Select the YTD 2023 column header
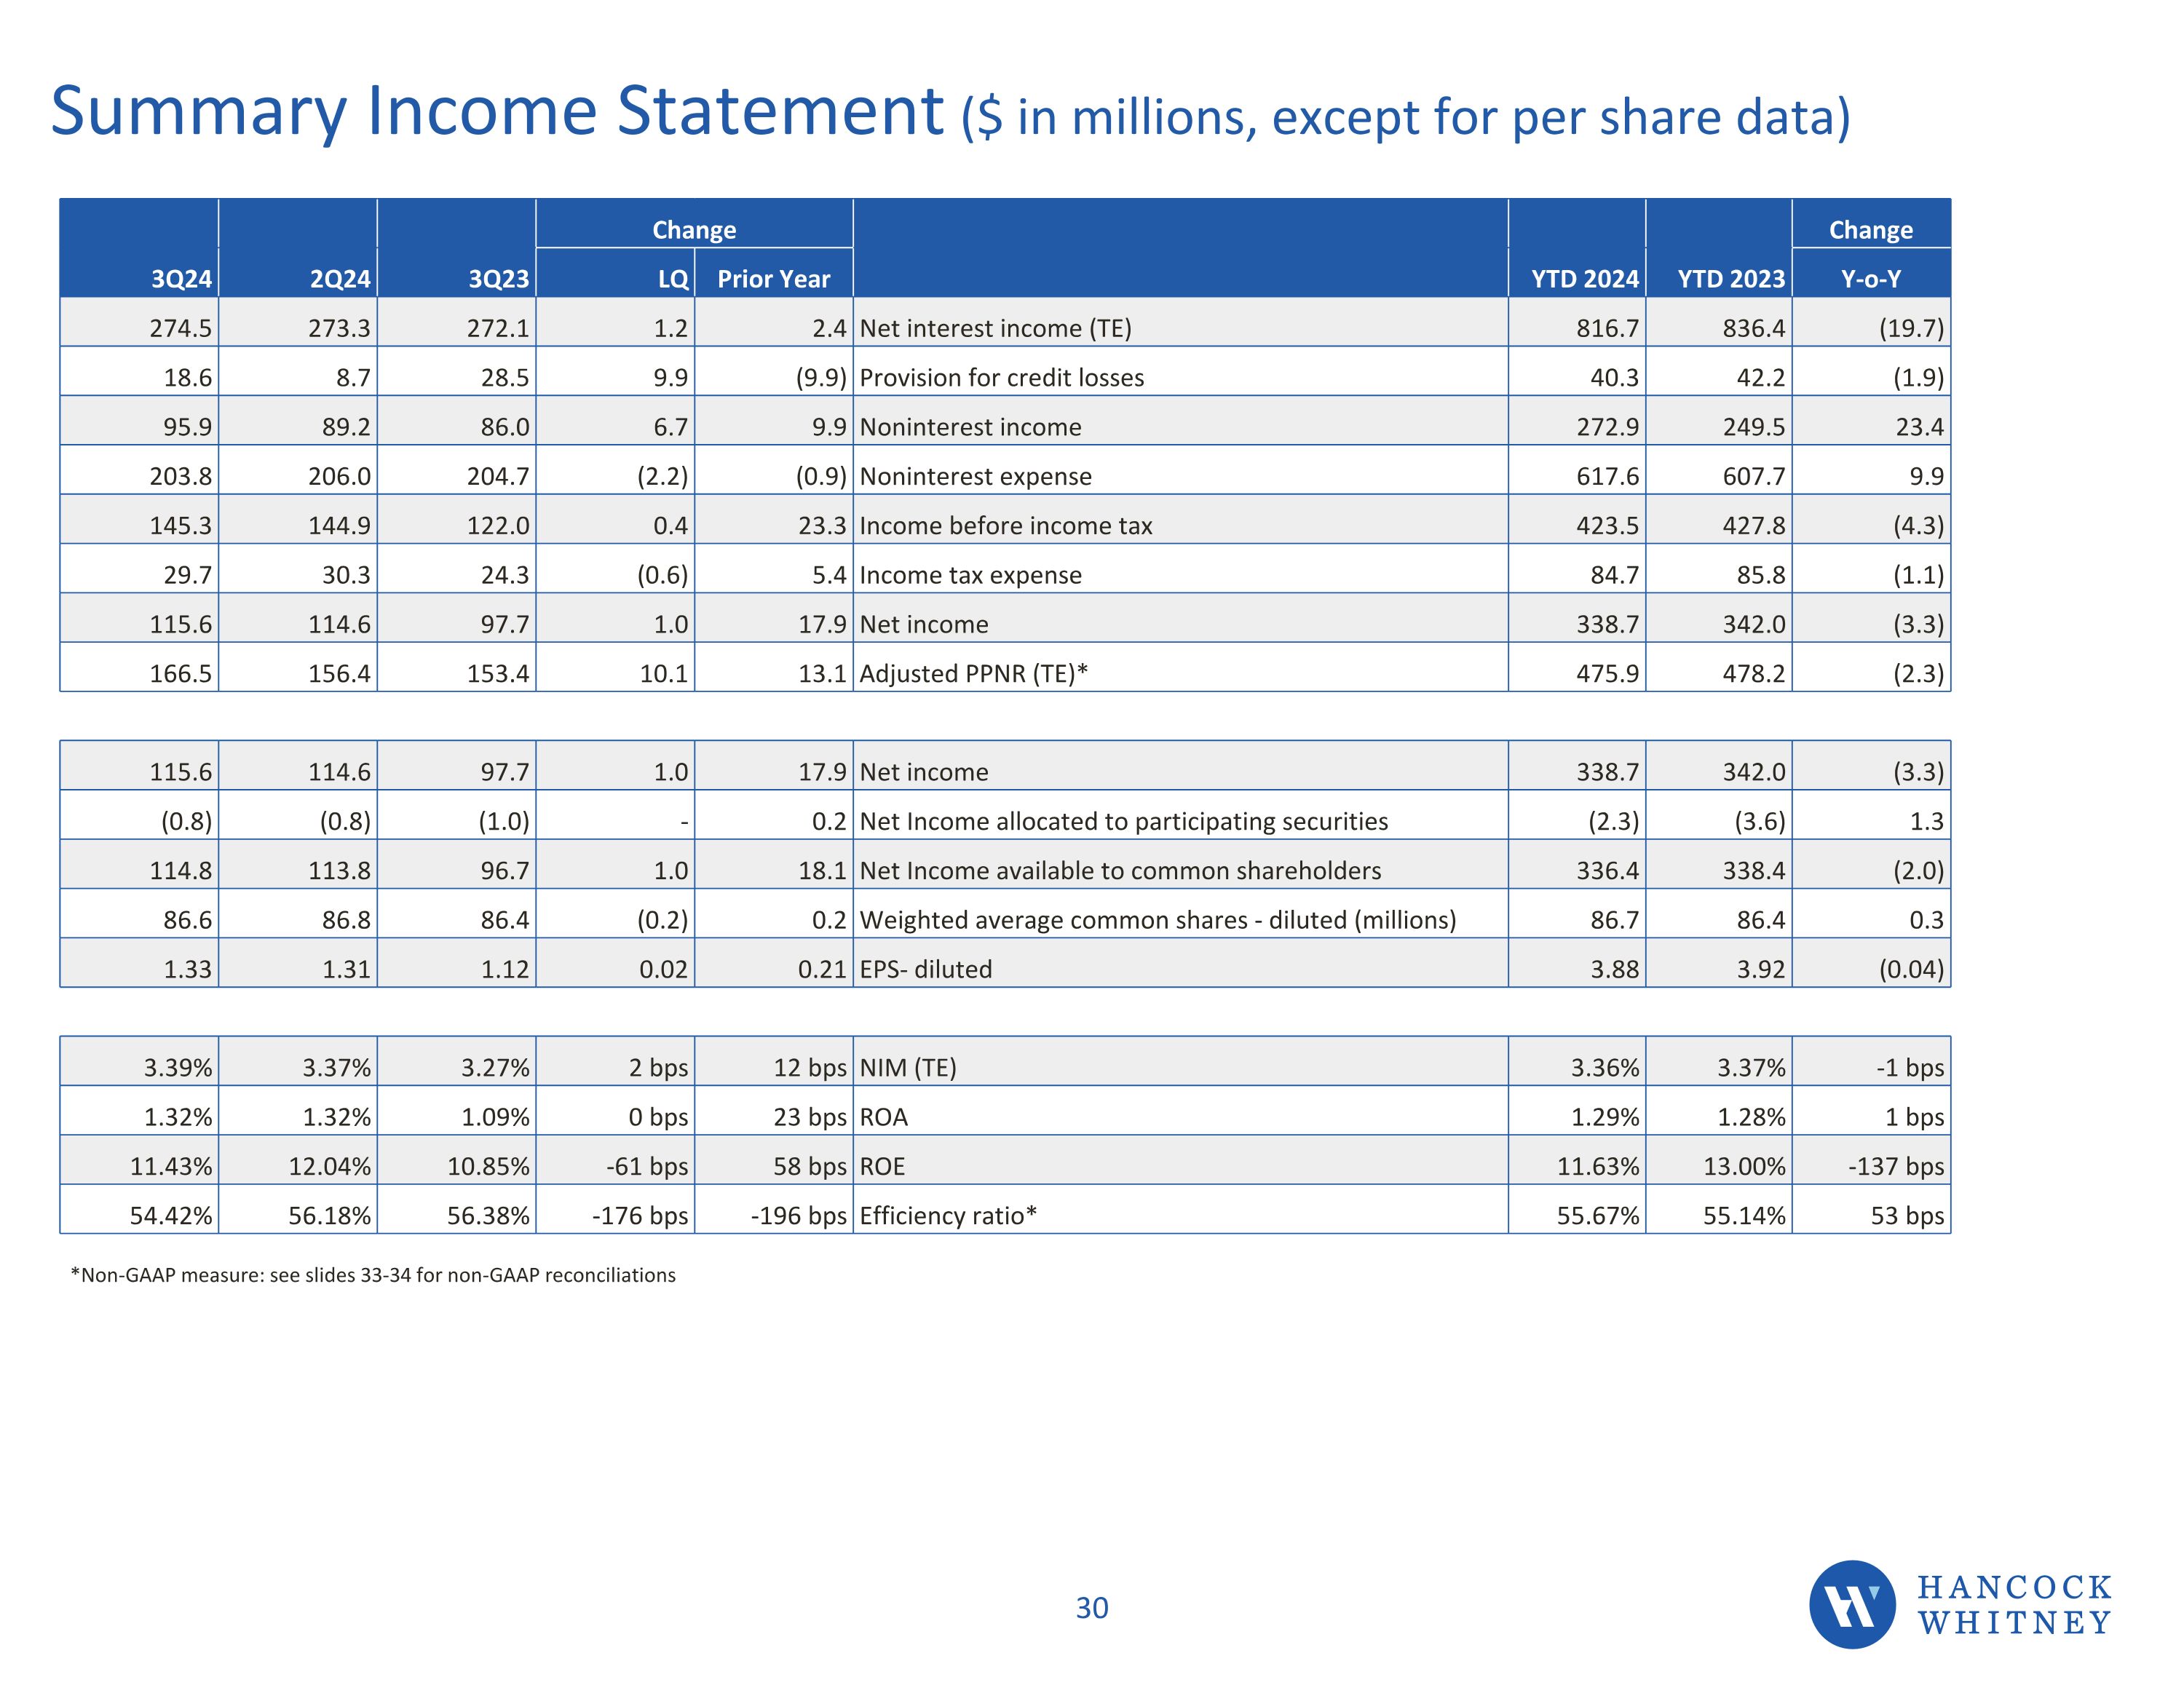The width and height of the screenshot is (2184, 1685). 1731,279
